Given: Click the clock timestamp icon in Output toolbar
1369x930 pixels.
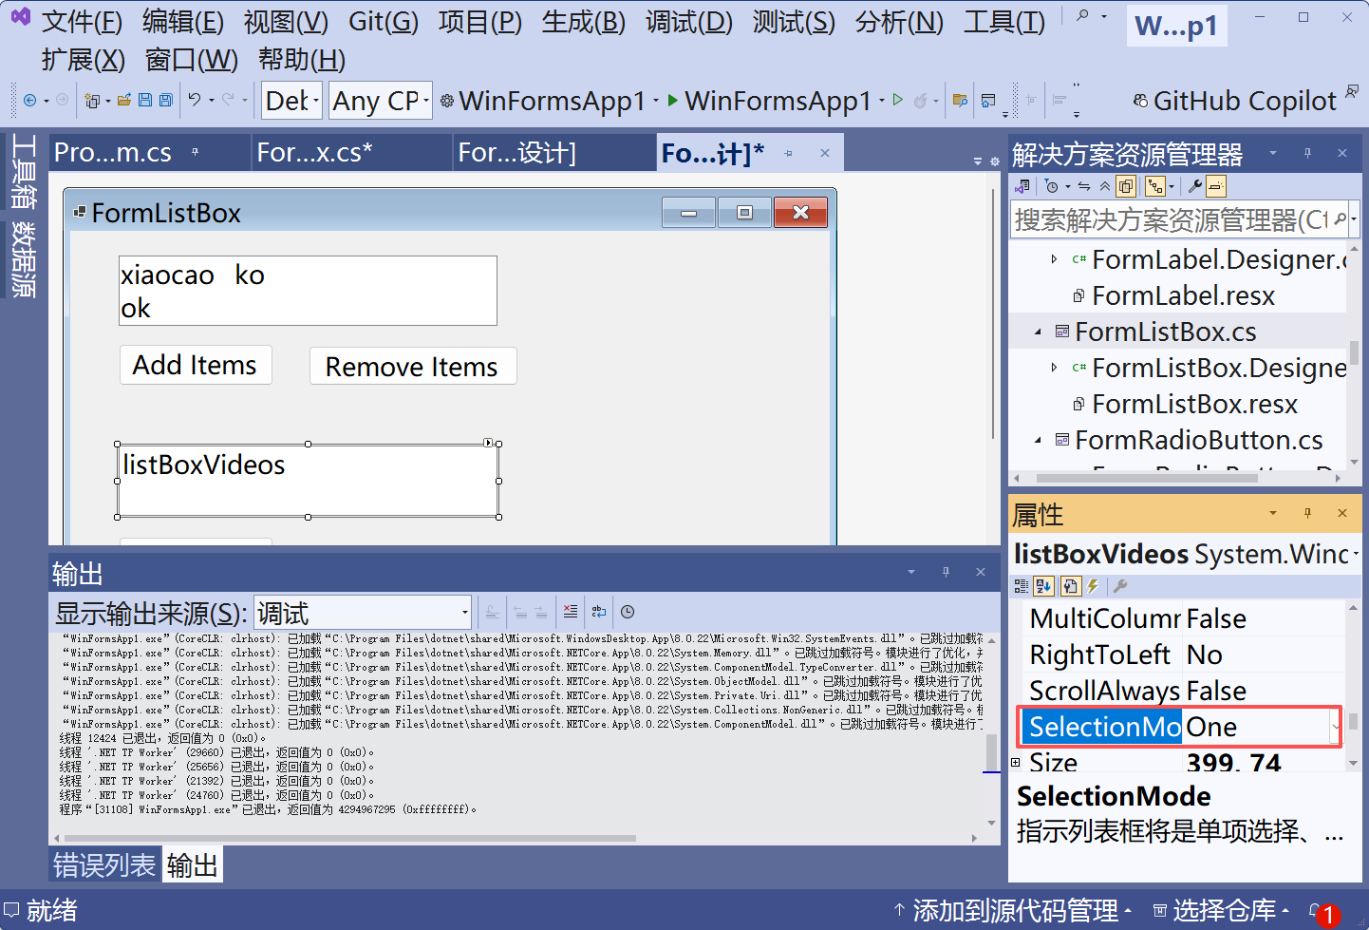Looking at the screenshot, I should (628, 612).
